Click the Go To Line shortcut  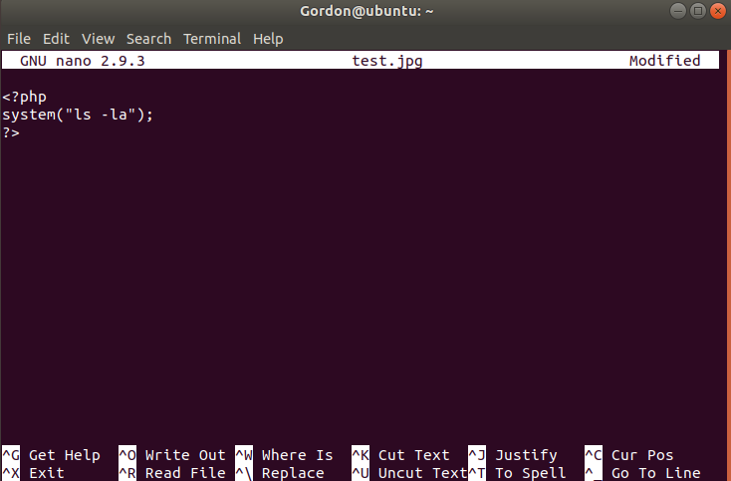click(642, 473)
